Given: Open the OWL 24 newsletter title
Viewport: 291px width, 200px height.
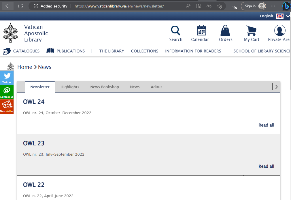Looking at the screenshot, I should (34, 102).
